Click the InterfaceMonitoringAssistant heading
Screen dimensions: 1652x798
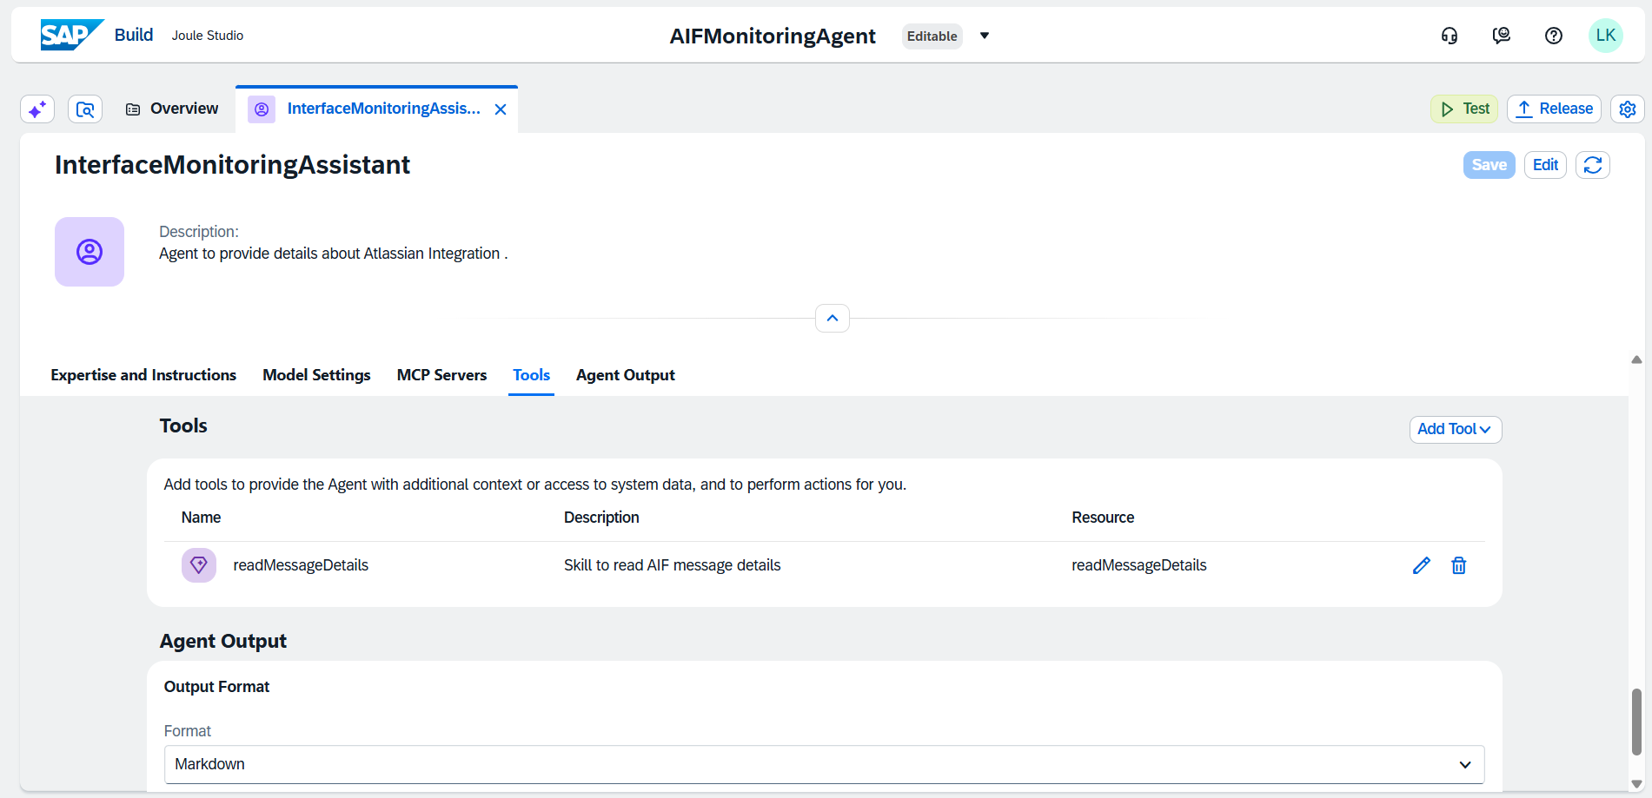232,165
